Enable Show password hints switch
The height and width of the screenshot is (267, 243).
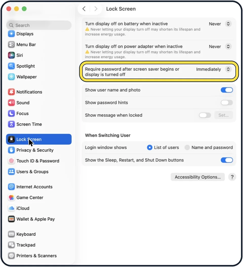click(227, 103)
